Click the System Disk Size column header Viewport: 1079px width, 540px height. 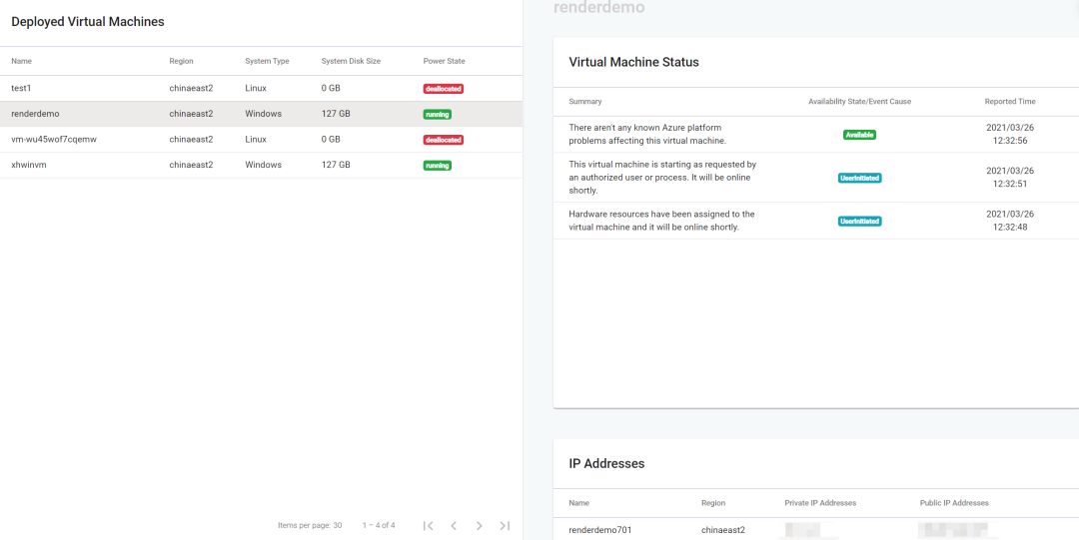(x=351, y=61)
